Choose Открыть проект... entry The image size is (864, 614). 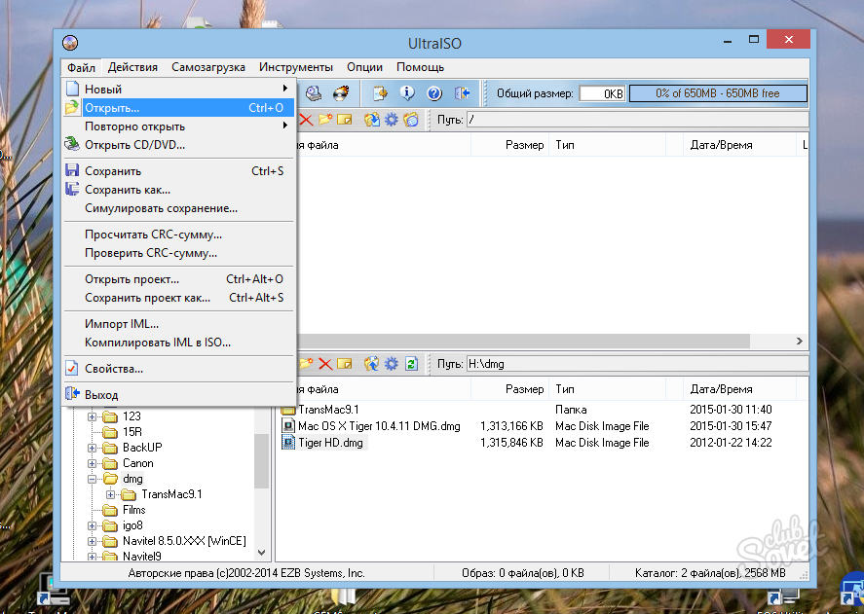click(x=178, y=279)
